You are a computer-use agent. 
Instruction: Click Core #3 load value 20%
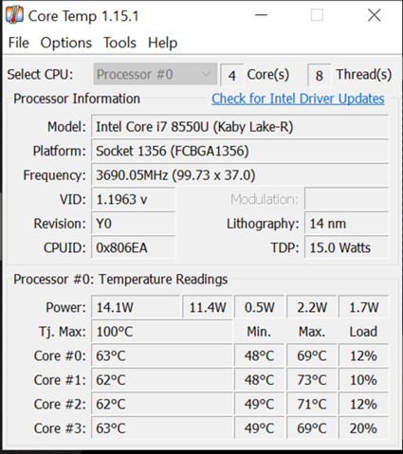click(x=363, y=428)
